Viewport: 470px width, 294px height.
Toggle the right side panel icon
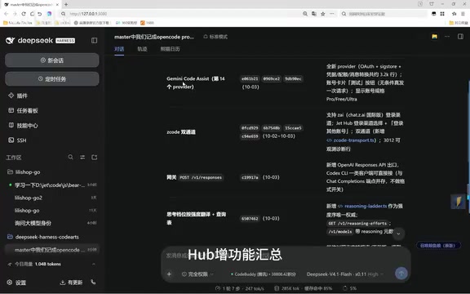(x=460, y=37)
